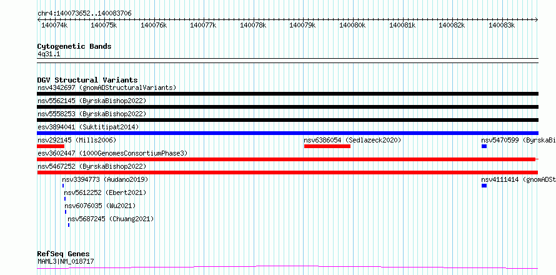Click the 140076k ruler position
Image resolution: width=556 pixels, height=275 pixels.
click(154, 25)
